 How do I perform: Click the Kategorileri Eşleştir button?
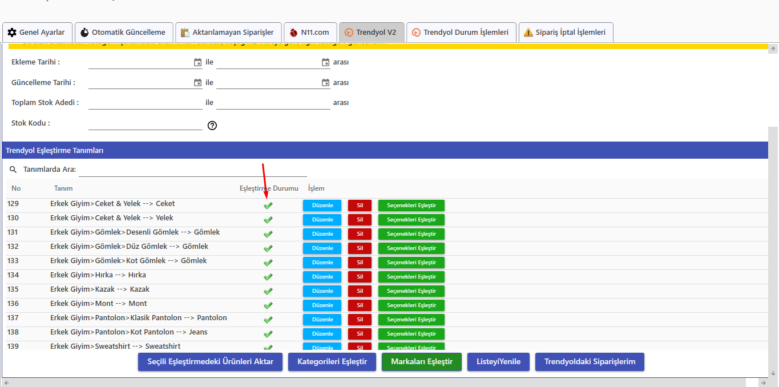(x=332, y=362)
